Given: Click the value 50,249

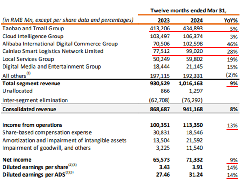Looking at the screenshot, I should coord(161,59).
